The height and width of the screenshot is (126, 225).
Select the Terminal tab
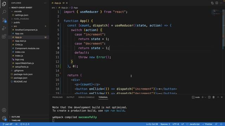[103, 97]
